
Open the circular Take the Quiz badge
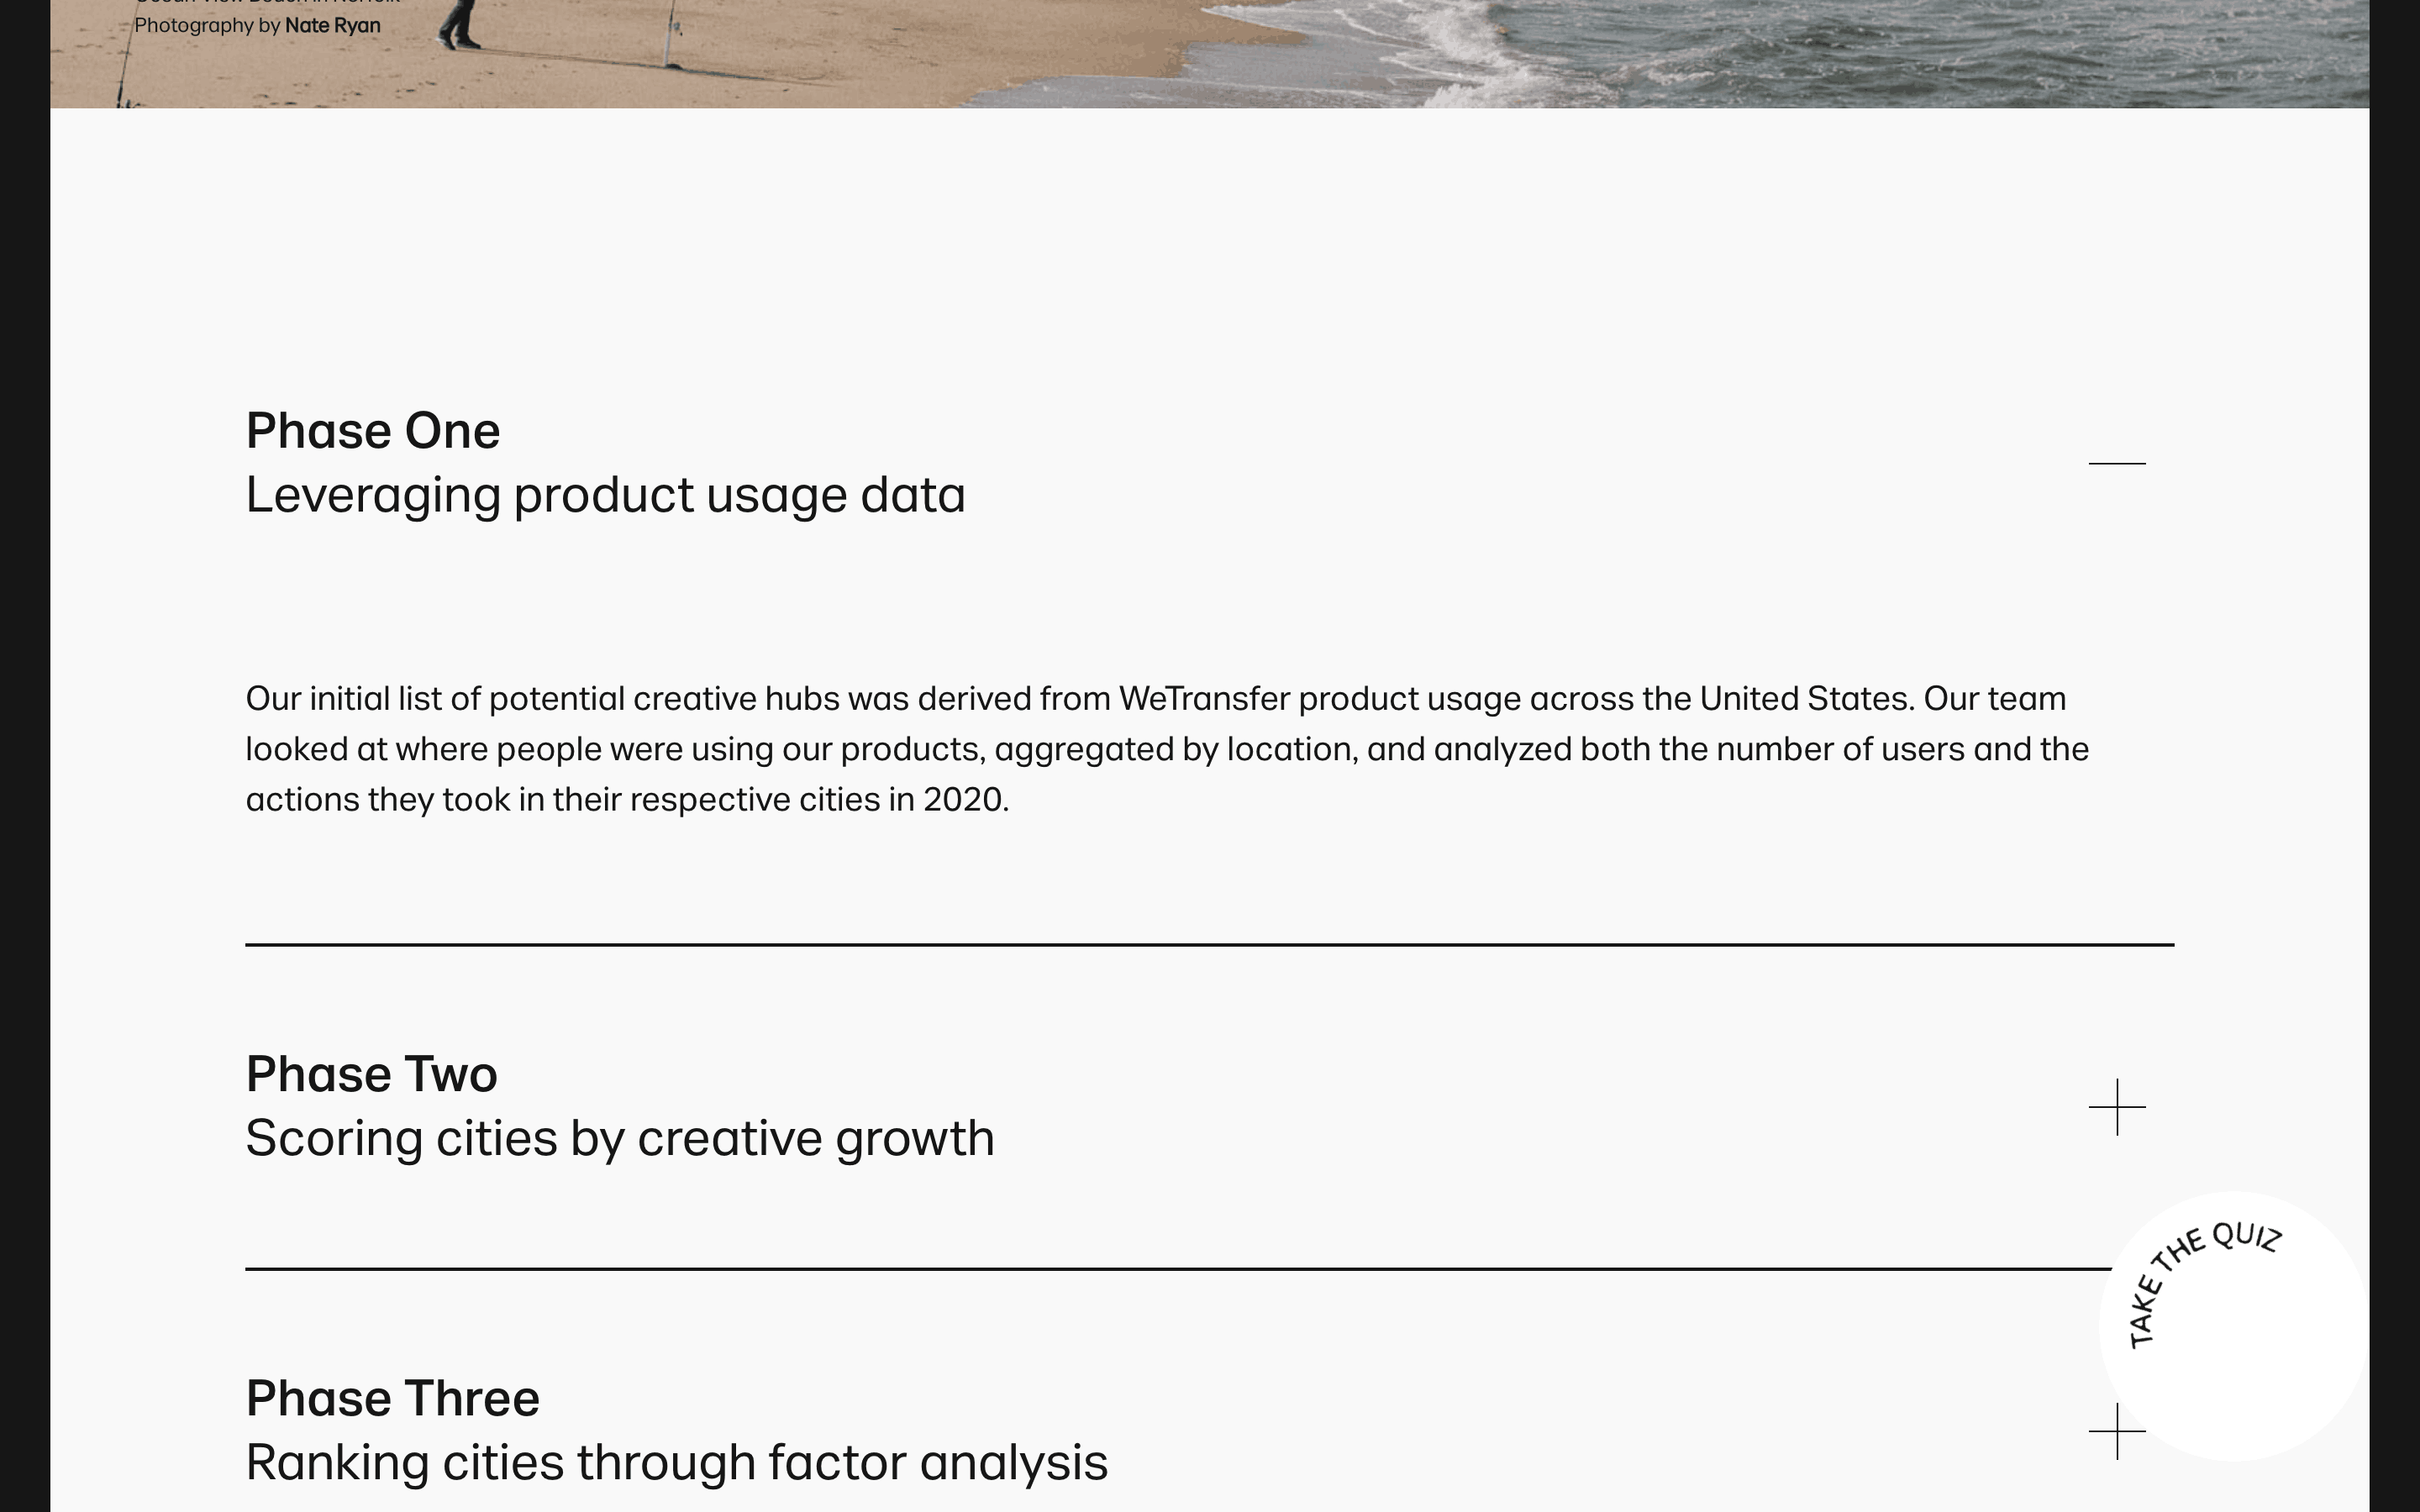2234,1326
